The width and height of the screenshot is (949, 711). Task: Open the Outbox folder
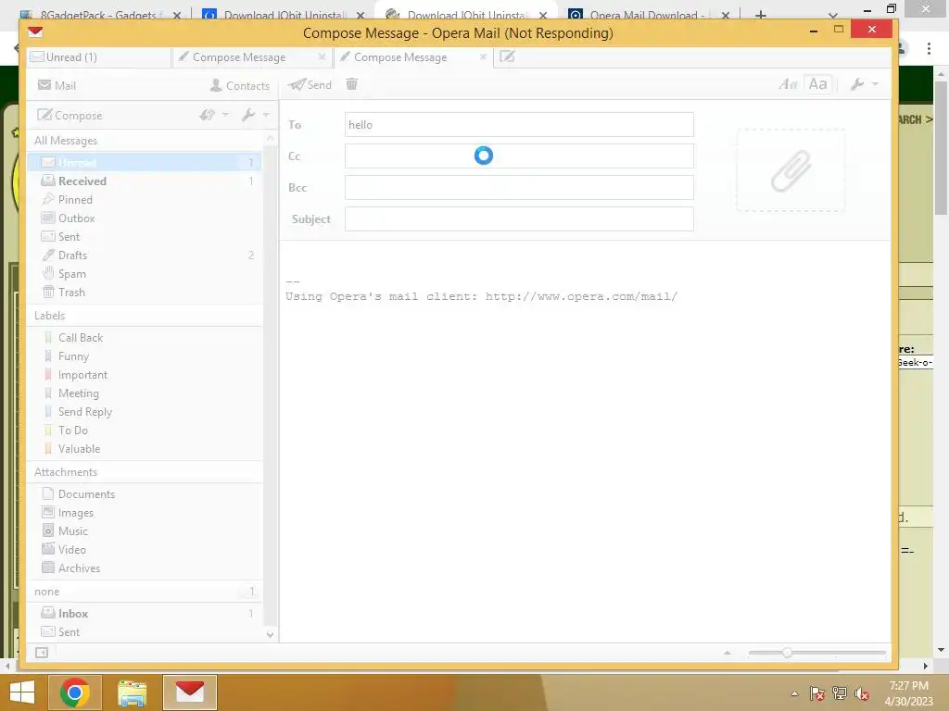(145, 218)
